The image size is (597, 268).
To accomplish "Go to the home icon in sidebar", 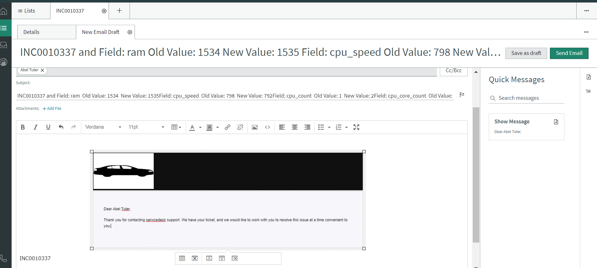I will pyautogui.click(x=4, y=12).
